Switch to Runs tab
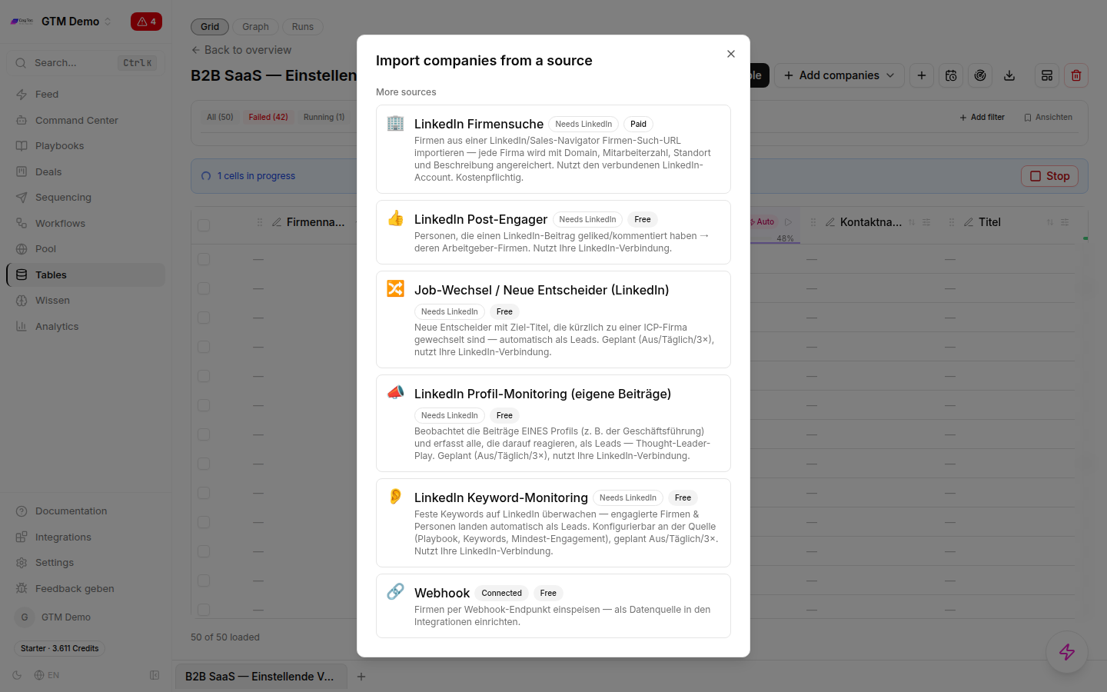This screenshot has width=1107, height=692. pyautogui.click(x=302, y=27)
